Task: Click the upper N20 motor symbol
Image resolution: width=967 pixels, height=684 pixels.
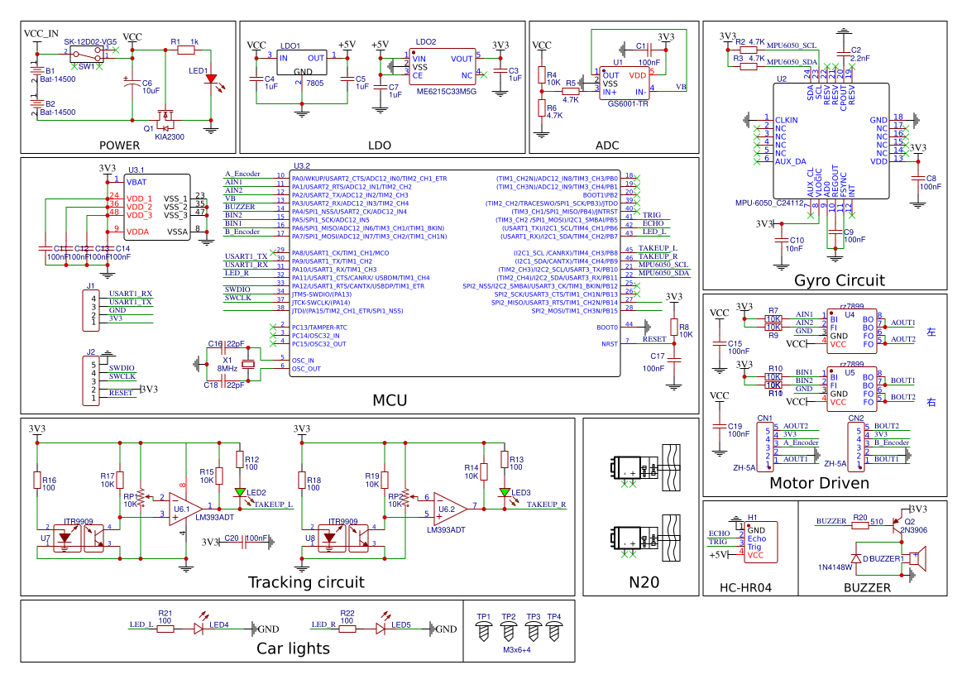Action: point(645,468)
